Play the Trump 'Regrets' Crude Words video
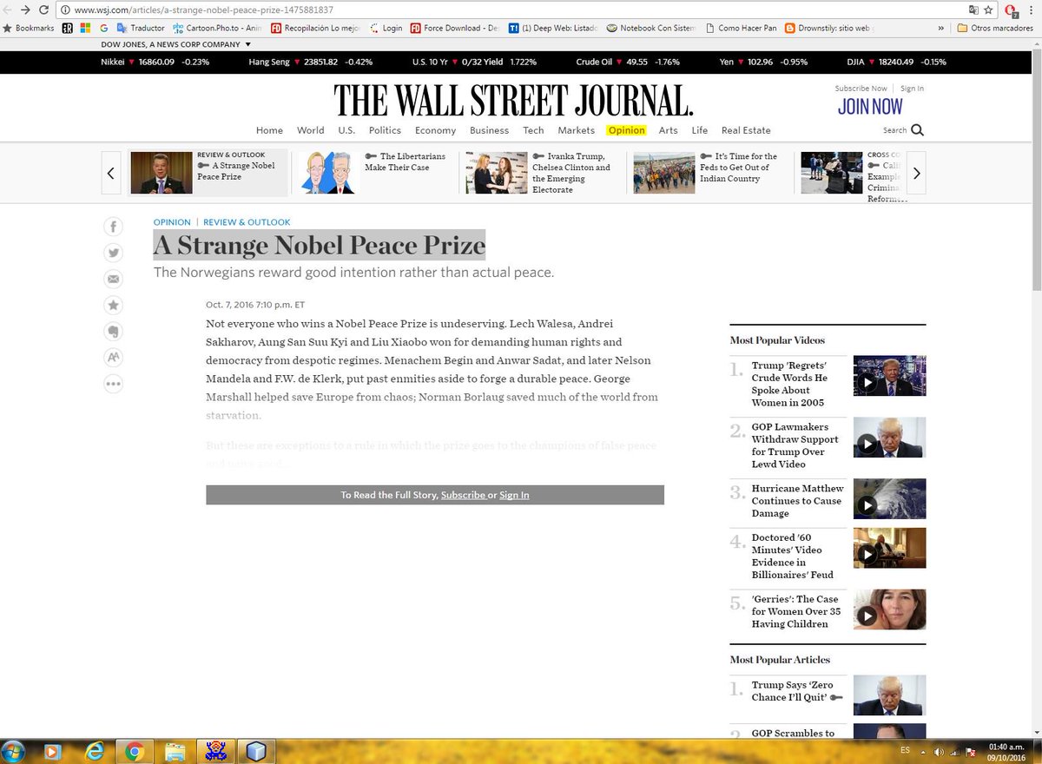Screen dimensions: 1042x764 [889, 376]
